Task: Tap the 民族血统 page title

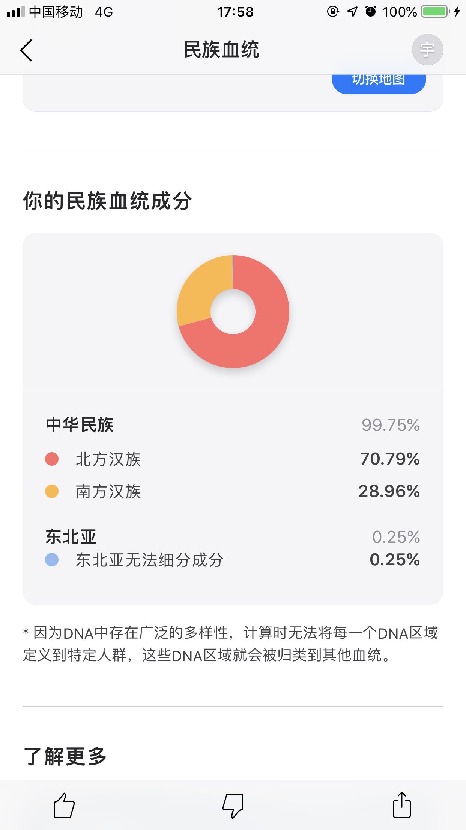Action: click(221, 50)
